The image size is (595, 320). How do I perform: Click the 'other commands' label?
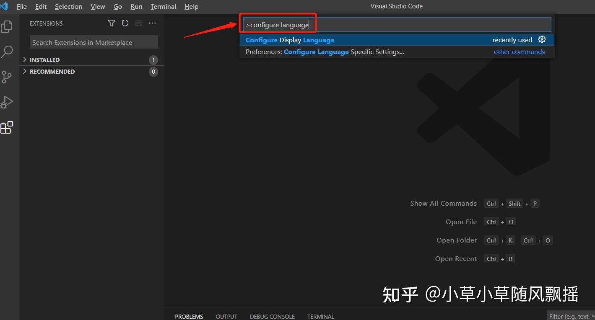point(519,52)
